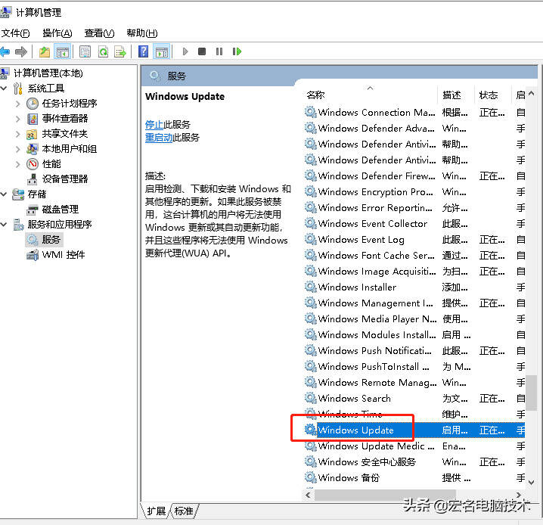The height and width of the screenshot is (525, 543).
Task: Click the Refresh toolbar icon
Action: tap(103, 52)
